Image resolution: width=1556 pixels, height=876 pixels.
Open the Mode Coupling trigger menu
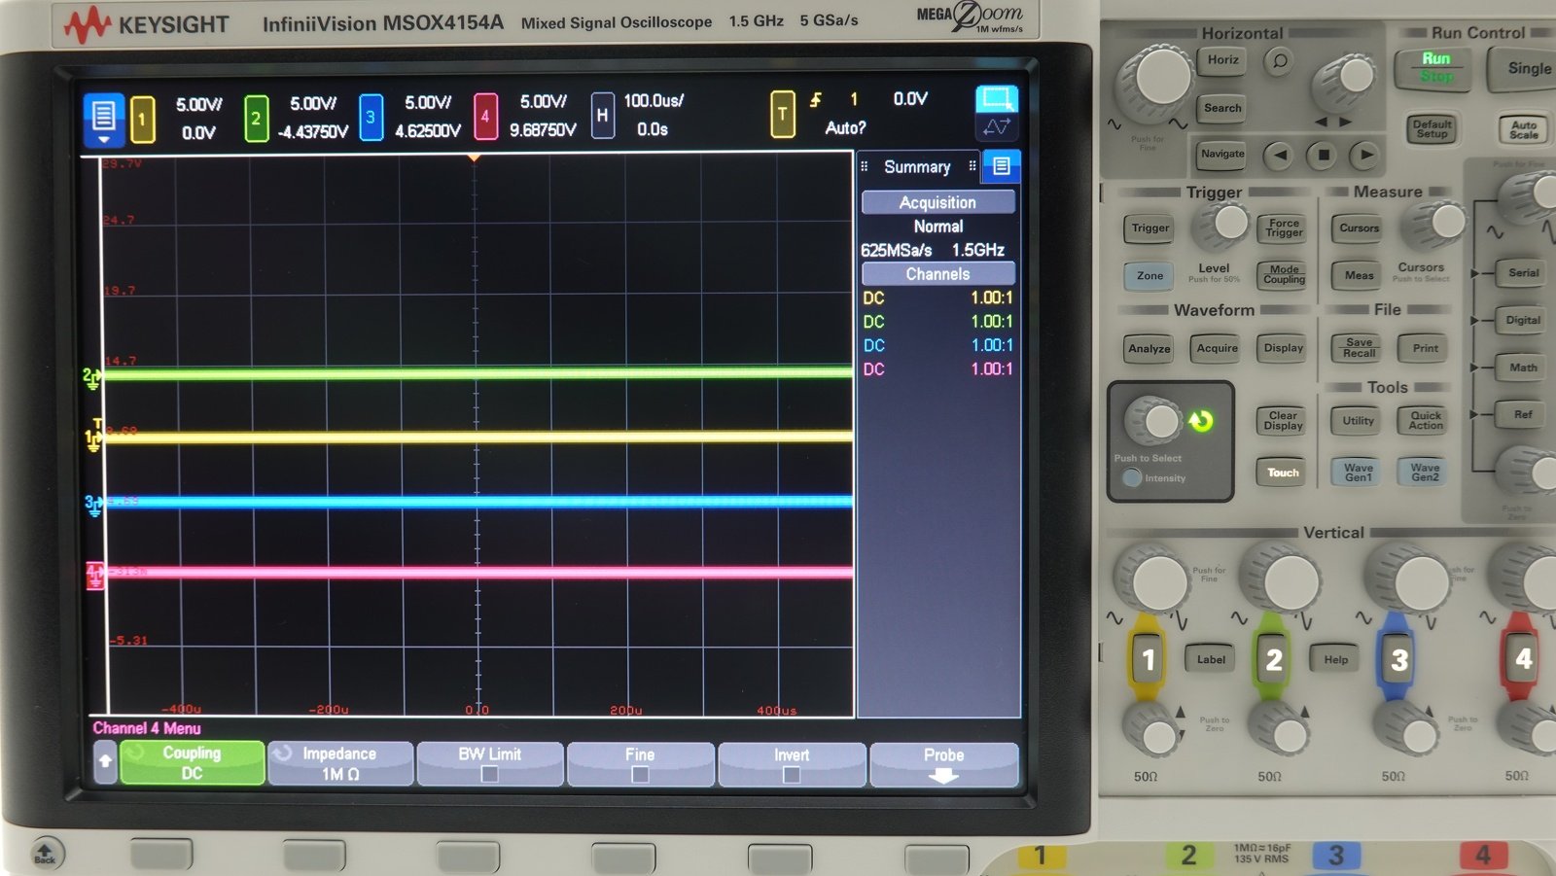tap(1284, 275)
